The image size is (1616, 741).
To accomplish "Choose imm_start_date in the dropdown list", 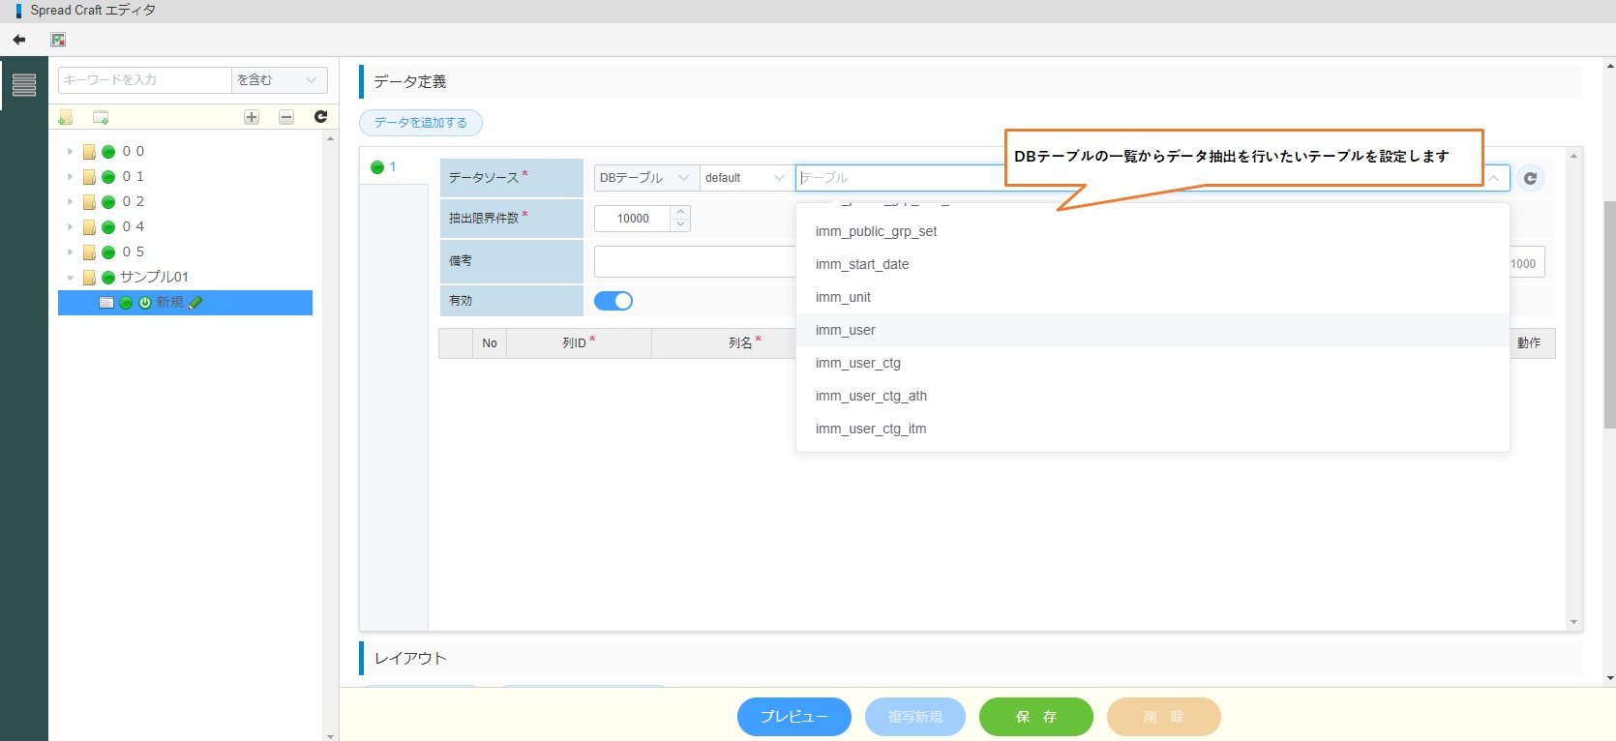I will (861, 264).
